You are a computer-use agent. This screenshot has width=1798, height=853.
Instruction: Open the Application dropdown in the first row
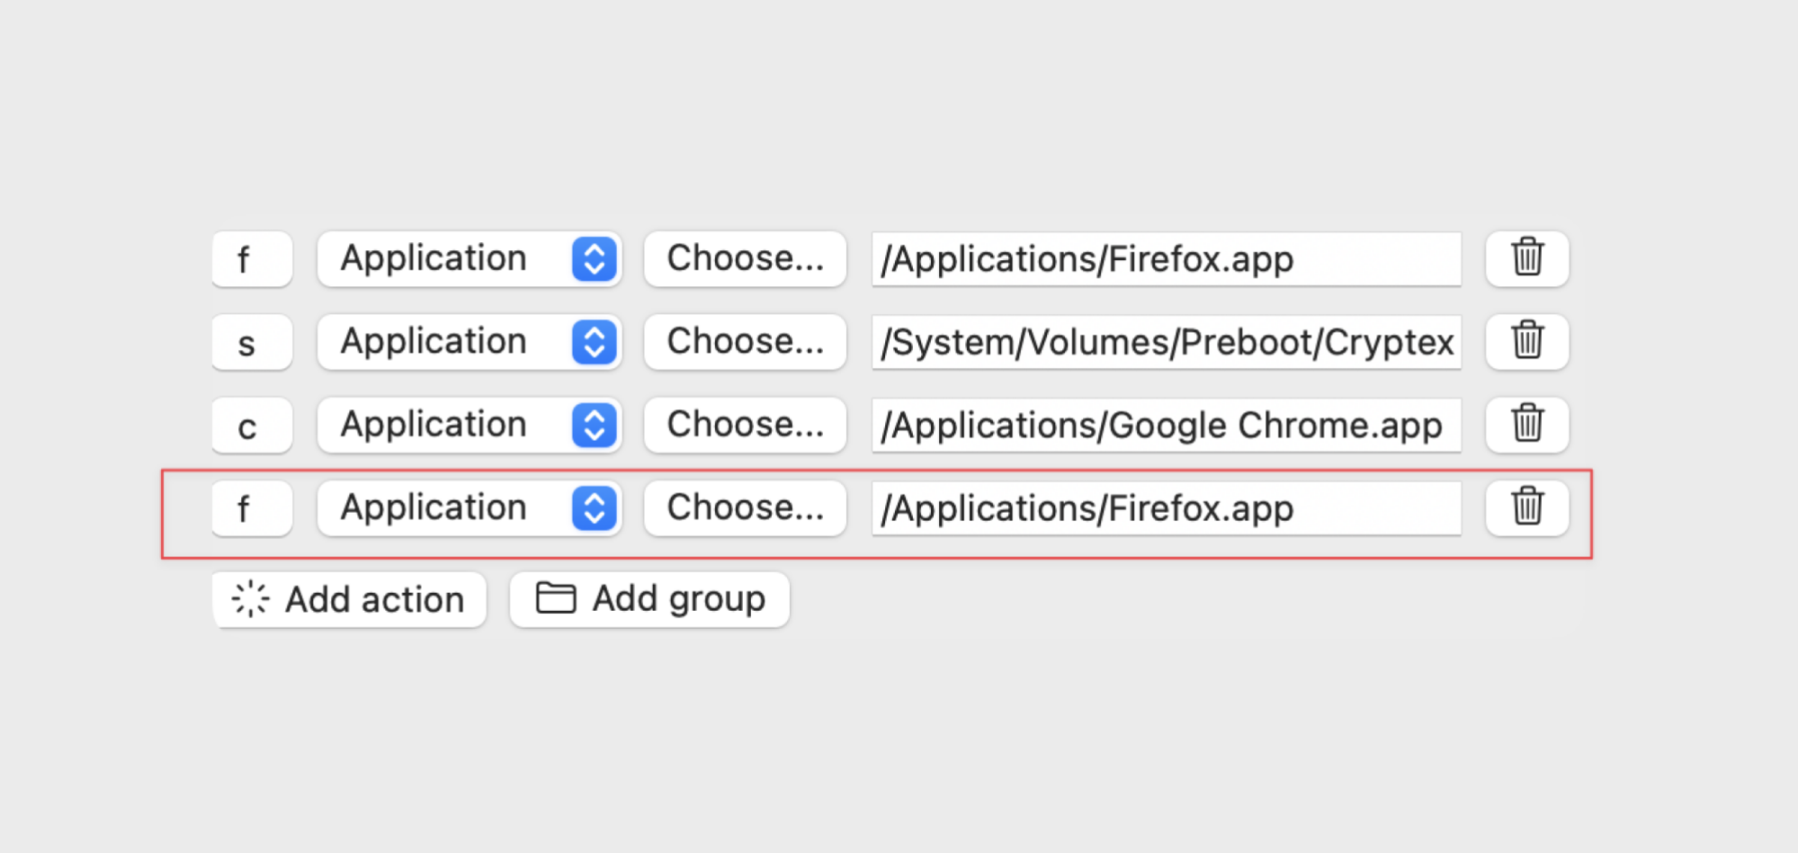click(470, 258)
